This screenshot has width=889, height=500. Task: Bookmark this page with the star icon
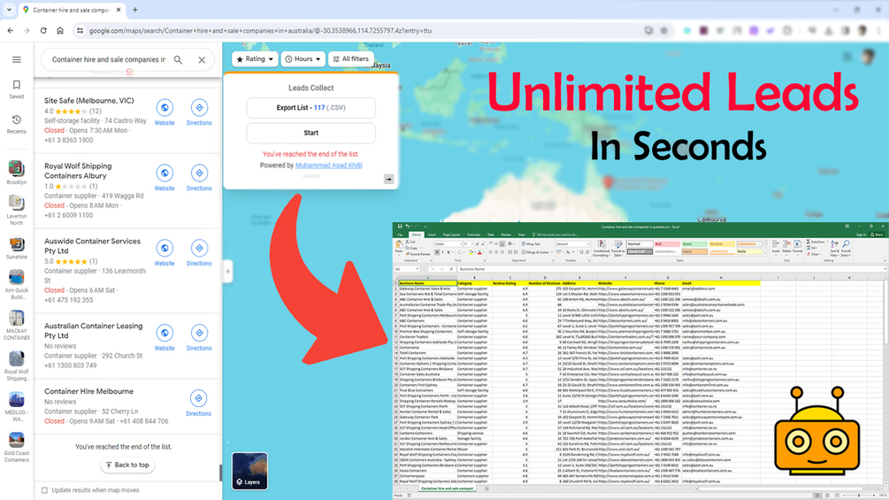point(664,31)
